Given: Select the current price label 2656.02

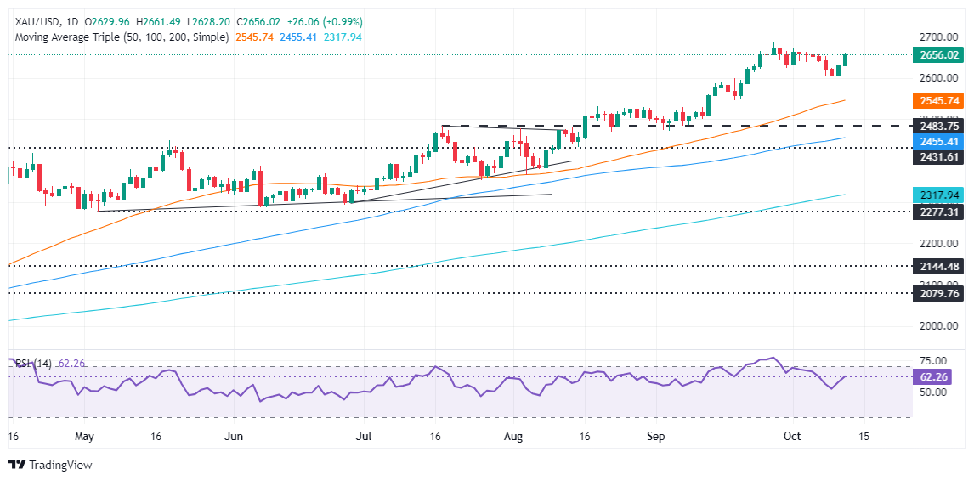Looking at the screenshot, I should click(939, 54).
